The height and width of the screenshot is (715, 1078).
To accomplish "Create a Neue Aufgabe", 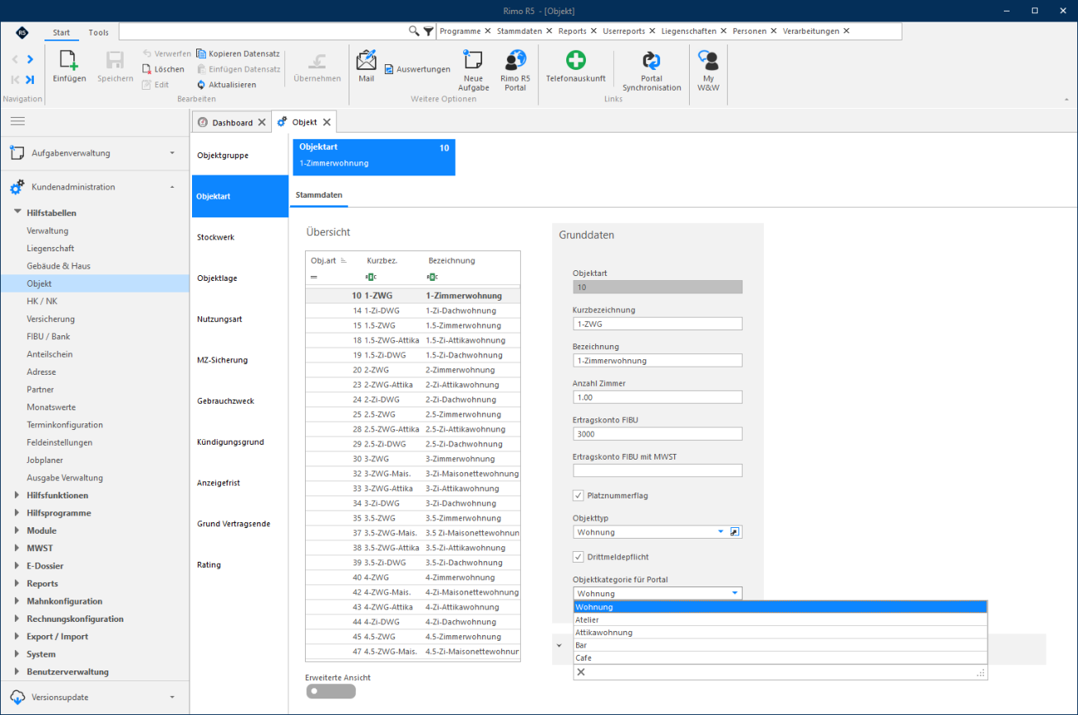I will (472, 70).
